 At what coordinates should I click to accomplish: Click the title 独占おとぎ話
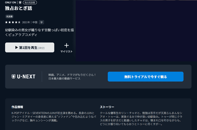19,8
